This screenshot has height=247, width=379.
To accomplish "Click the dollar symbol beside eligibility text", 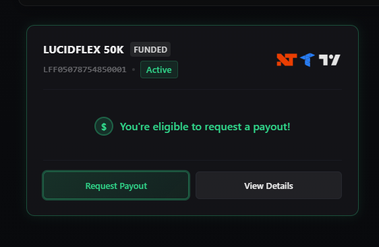I will [104, 126].
